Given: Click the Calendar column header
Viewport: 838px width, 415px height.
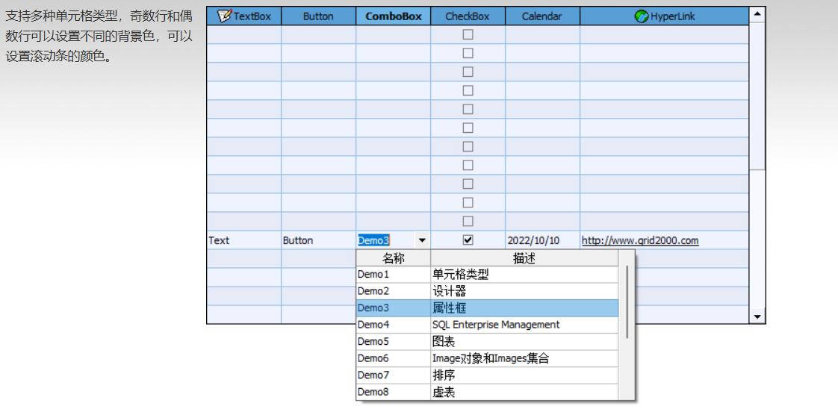Looking at the screenshot, I should tap(542, 16).
